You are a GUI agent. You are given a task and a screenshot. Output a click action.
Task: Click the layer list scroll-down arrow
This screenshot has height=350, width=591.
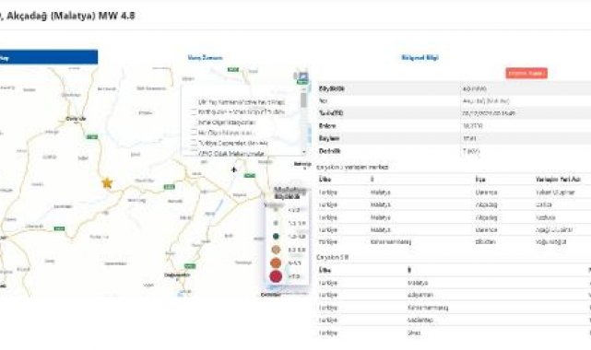click(x=303, y=152)
